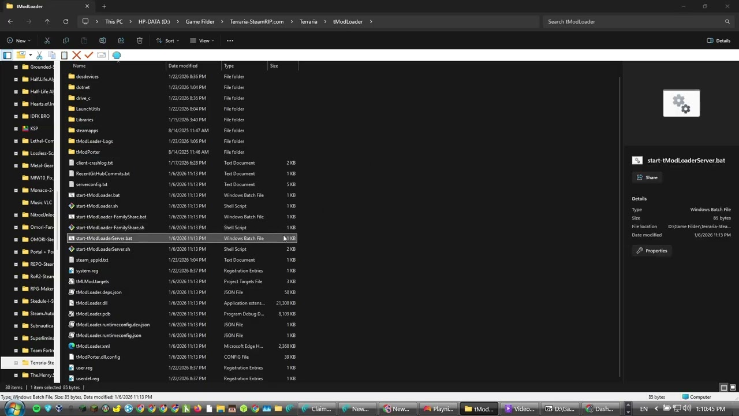Viewport: 739px width, 416px height.
Task: Add a new tab with plus button
Action: (x=104, y=6)
